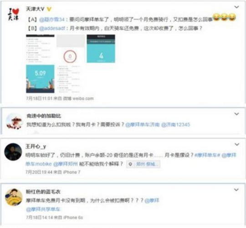Click the yellow V verified badge
246x228 pixels.
pyautogui.click(x=49, y=9)
